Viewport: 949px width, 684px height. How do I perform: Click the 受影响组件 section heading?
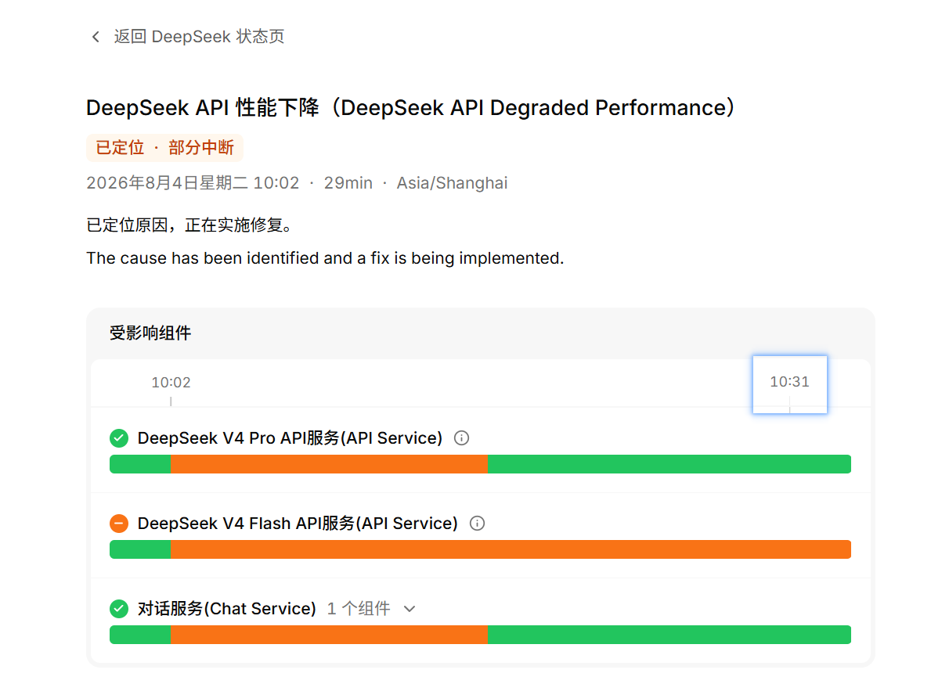pyautogui.click(x=150, y=333)
